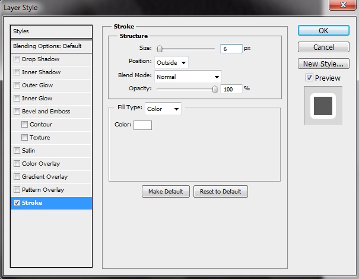Select the Satin label
359x279 pixels.
tap(28, 151)
